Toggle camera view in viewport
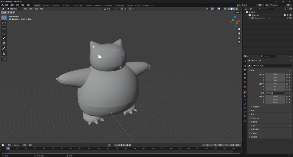This screenshot has height=157, width=293. pos(239,38)
